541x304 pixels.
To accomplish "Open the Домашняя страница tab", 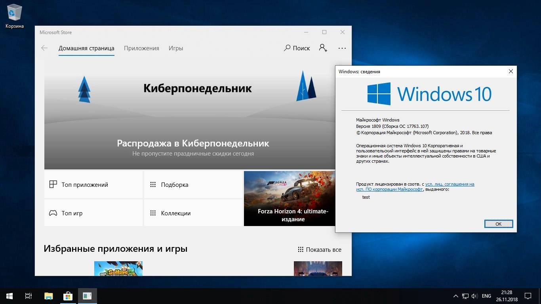I will pyautogui.click(x=86, y=48).
